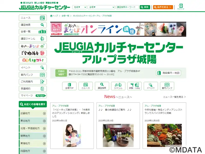Screen dimensions: 205x154
Task: Click the ニュース icon button below address
Action: click(x=86, y=86)
